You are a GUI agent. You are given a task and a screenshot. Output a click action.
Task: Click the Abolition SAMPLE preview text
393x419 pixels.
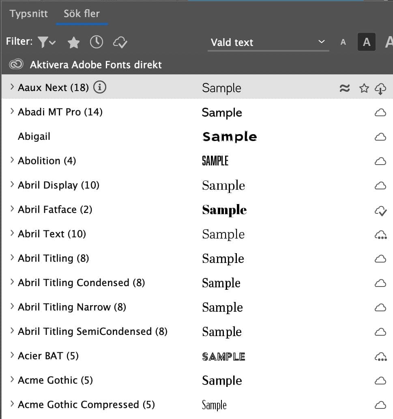215,161
